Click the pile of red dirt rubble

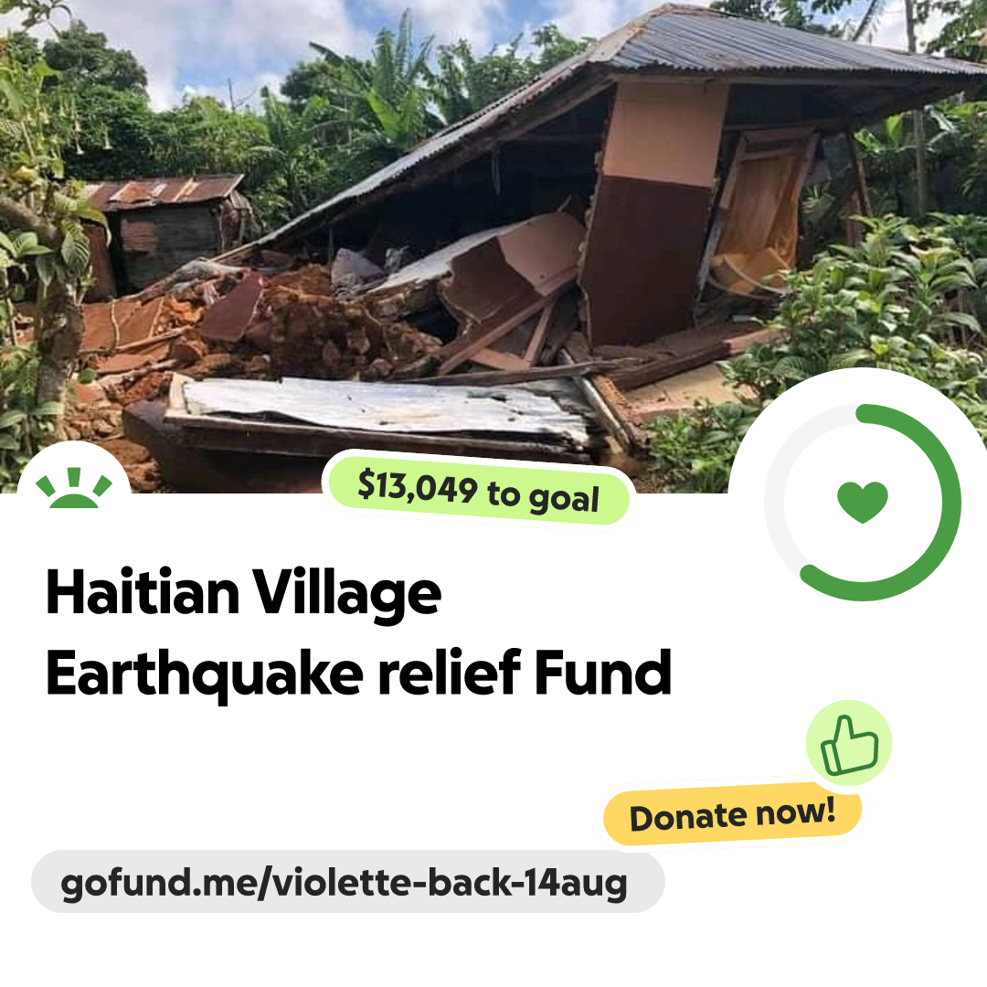click(x=327, y=327)
